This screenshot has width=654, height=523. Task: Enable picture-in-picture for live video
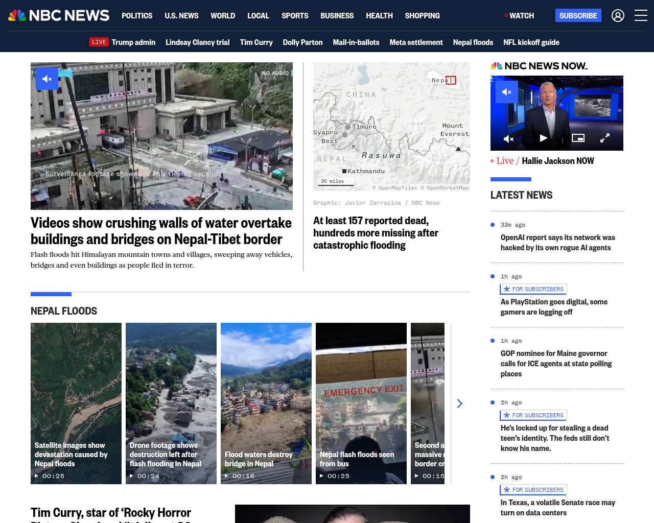(578, 138)
